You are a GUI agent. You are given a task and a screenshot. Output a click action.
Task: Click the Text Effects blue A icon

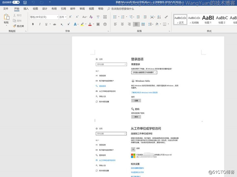(75, 24)
